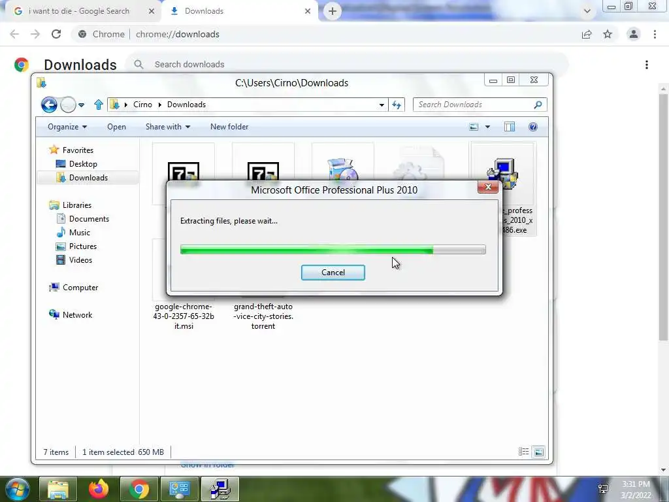Viewport: 669px width, 502px height.
Task: Switch to large icons view in status bar
Action: [539, 452]
